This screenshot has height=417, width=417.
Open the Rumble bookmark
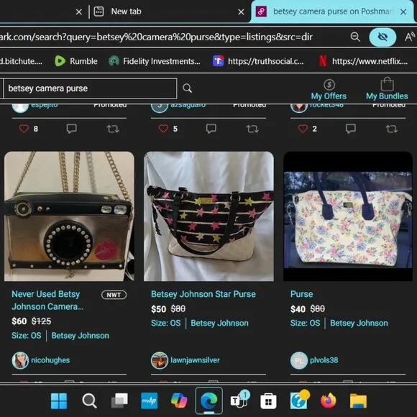76,61
